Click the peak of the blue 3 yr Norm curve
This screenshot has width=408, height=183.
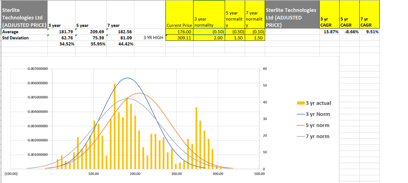[x=128, y=78]
